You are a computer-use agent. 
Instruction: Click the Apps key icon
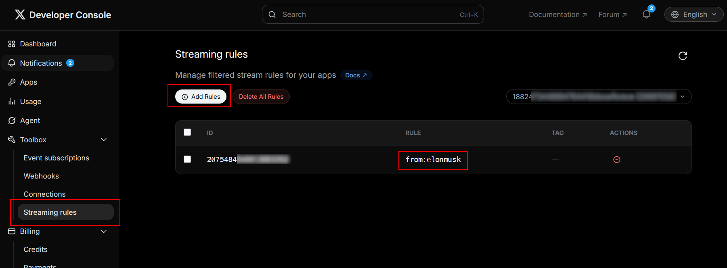click(x=12, y=82)
